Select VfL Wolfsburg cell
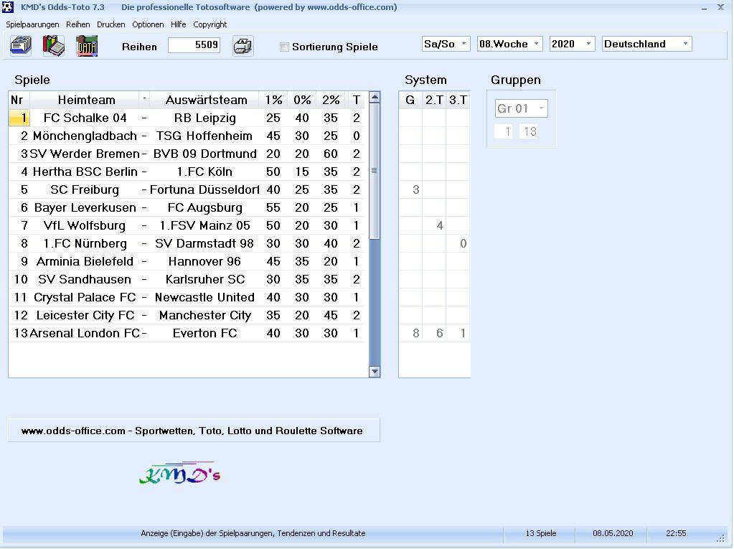The height and width of the screenshot is (549, 734). (x=85, y=225)
